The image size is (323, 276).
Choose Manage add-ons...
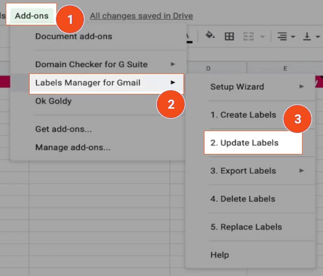(73, 147)
